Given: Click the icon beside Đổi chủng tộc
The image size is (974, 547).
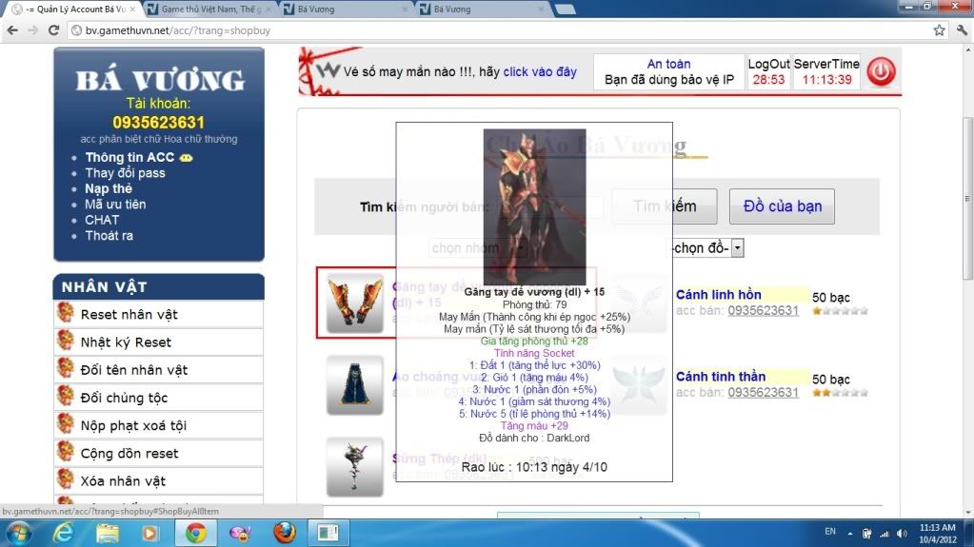Looking at the screenshot, I should (66, 396).
